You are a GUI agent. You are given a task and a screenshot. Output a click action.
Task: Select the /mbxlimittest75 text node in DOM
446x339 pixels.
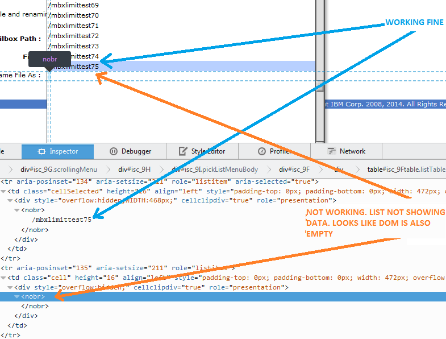pos(62,220)
